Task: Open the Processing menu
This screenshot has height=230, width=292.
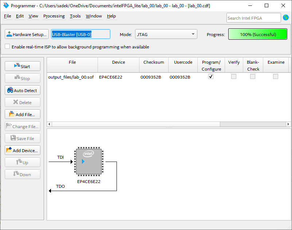Action: (x=54, y=16)
